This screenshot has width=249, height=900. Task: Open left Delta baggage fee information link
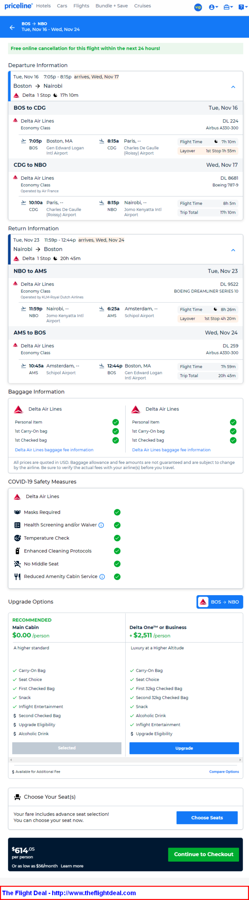point(54,450)
